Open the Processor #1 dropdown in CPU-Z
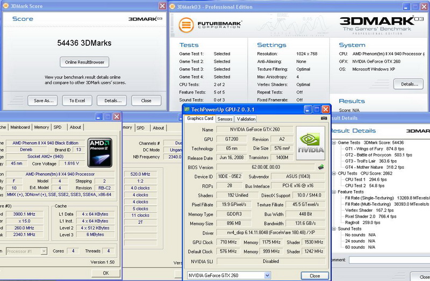Image resolution: width=430 pixels, height=281 pixels. 44,251
